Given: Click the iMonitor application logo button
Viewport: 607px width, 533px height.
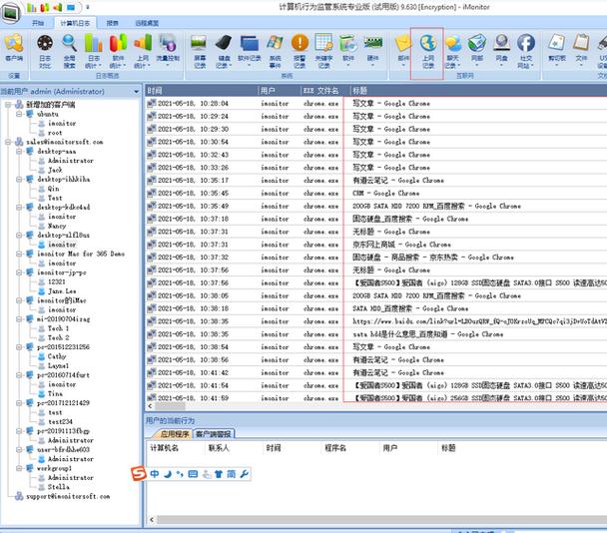Looking at the screenshot, I should click(x=10, y=12).
